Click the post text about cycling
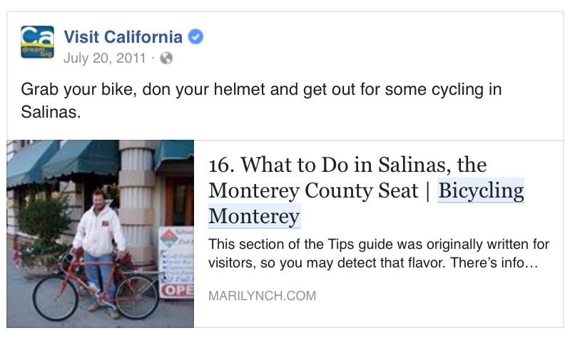Viewport: 575px width, 338px height. point(261,90)
